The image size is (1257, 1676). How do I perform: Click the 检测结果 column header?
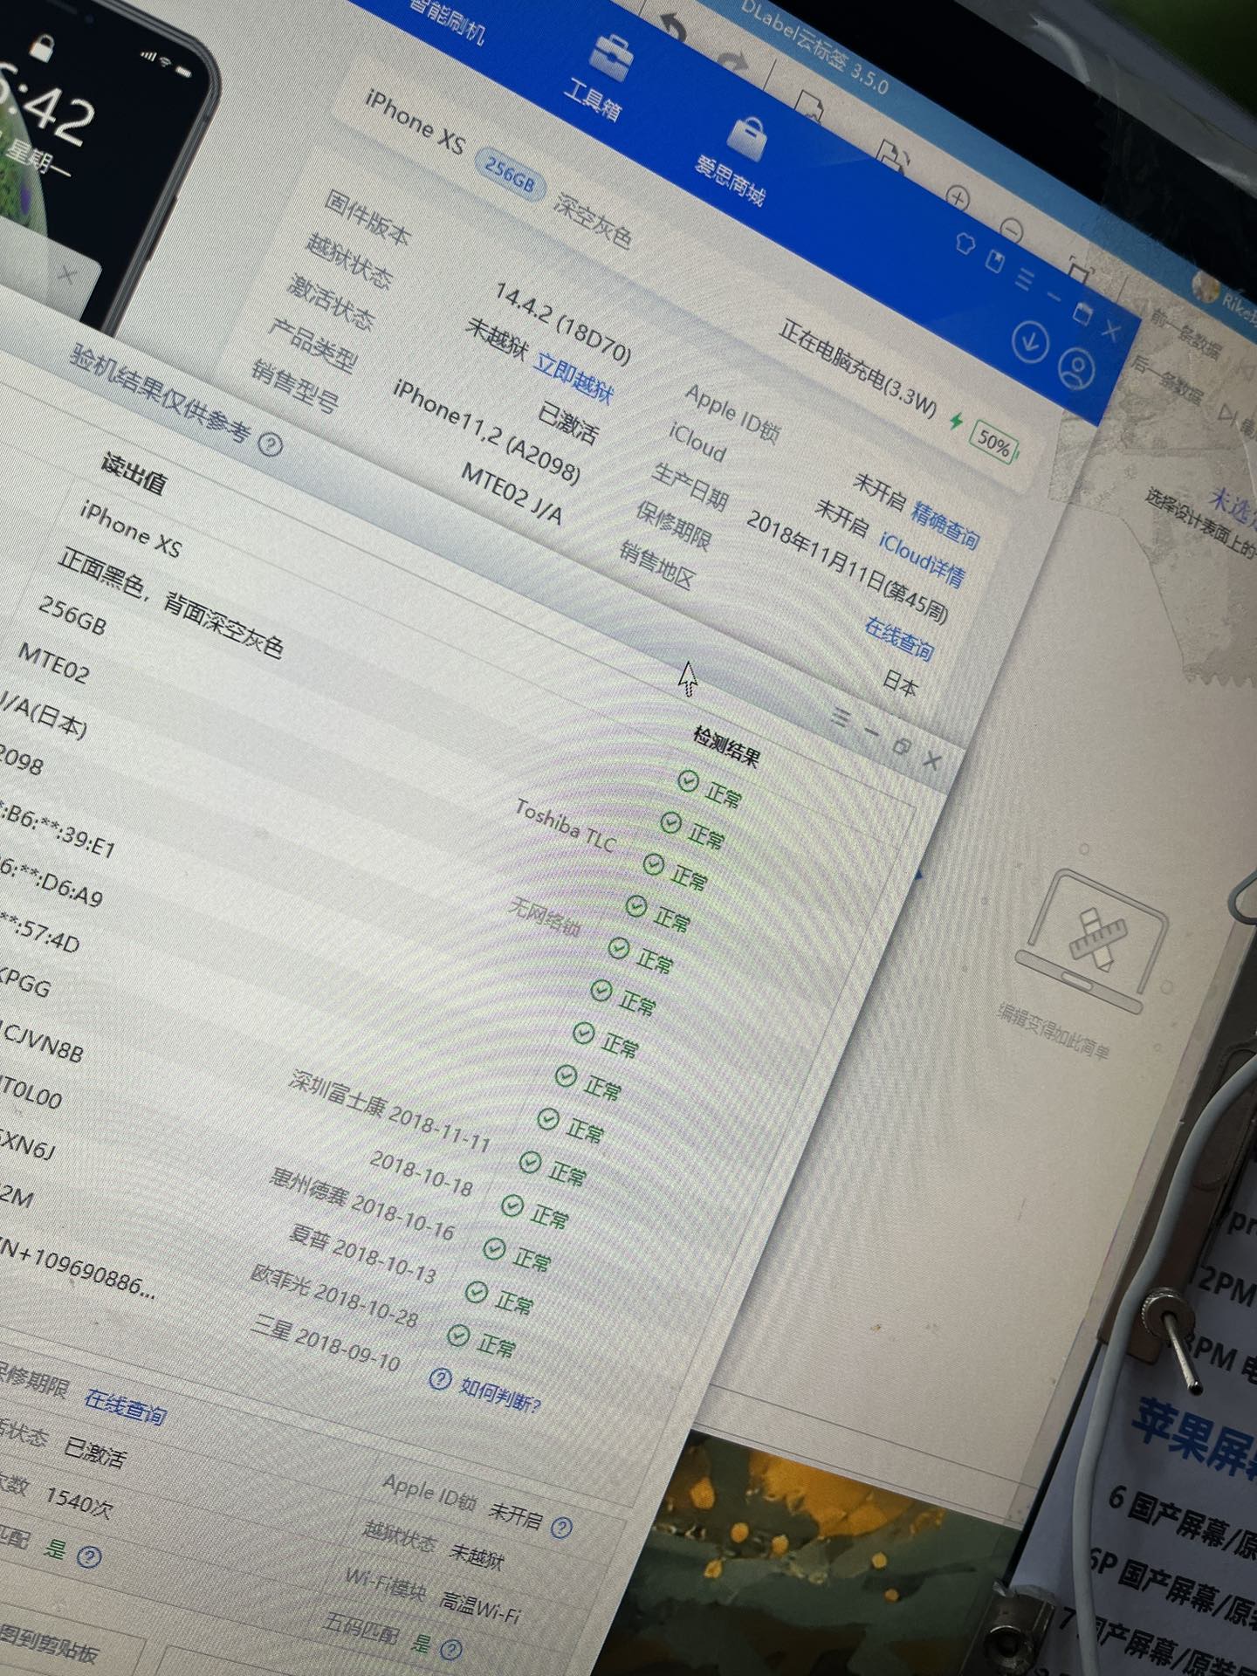tap(726, 745)
